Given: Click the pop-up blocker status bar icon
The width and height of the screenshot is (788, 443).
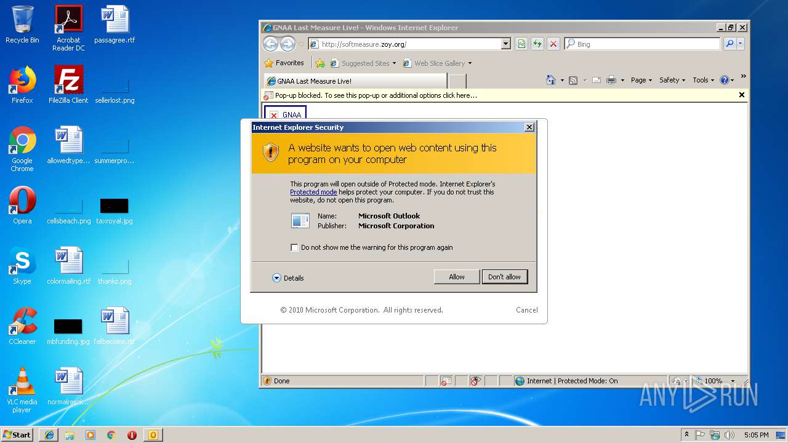Looking at the screenshot, I should pos(446,381).
